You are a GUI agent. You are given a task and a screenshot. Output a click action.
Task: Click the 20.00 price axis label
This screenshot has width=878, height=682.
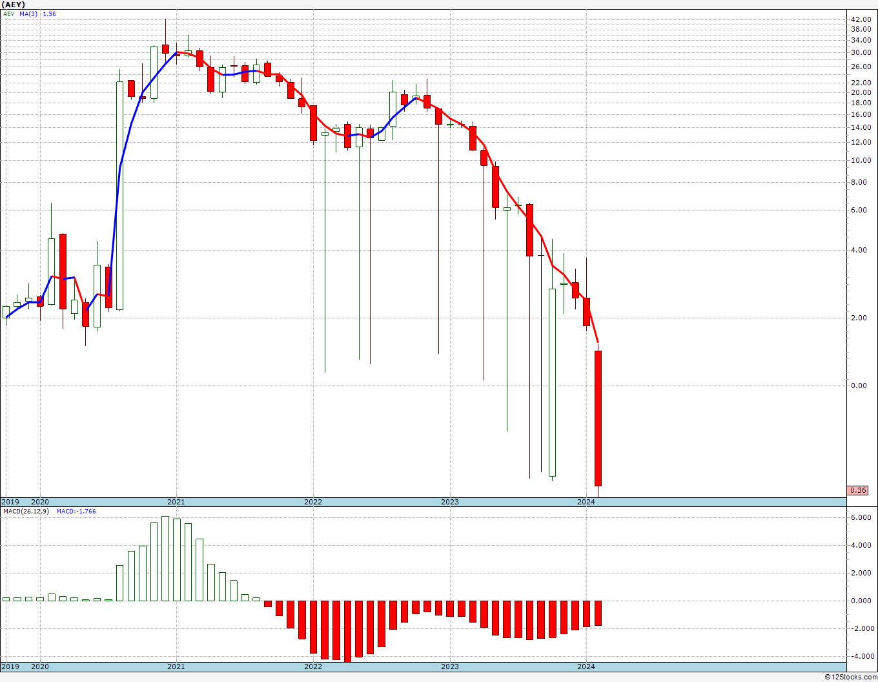(x=861, y=92)
